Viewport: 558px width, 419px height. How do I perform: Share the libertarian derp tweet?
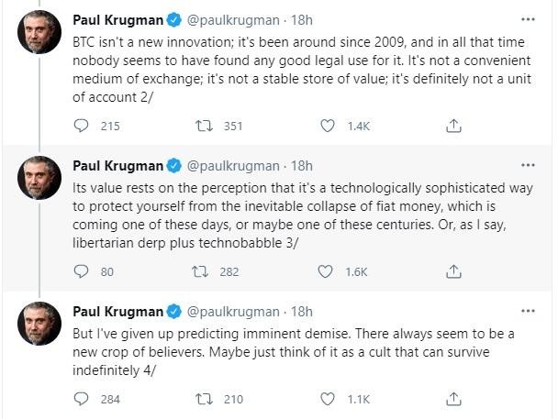pyautogui.click(x=452, y=271)
